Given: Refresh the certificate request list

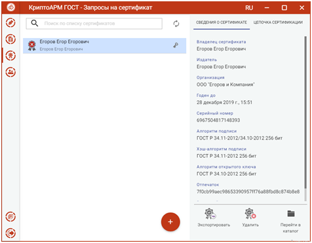Looking at the screenshot, I should 176,24.
